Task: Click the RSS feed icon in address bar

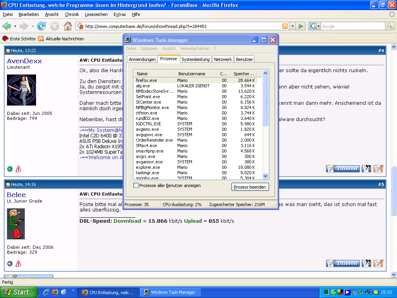Action: click(285, 26)
